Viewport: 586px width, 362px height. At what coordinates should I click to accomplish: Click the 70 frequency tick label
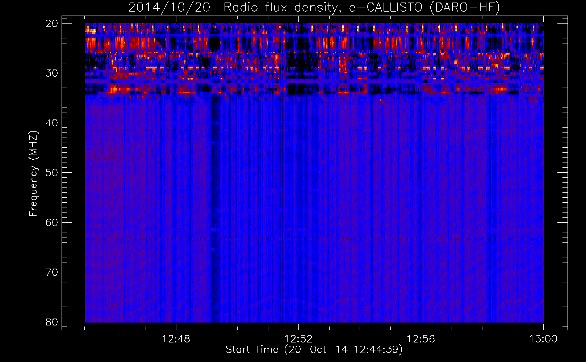pyautogui.click(x=52, y=272)
